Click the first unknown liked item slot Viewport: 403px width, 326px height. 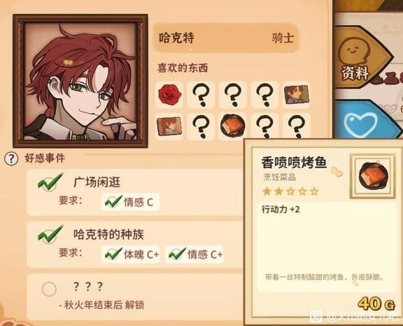point(201,95)
